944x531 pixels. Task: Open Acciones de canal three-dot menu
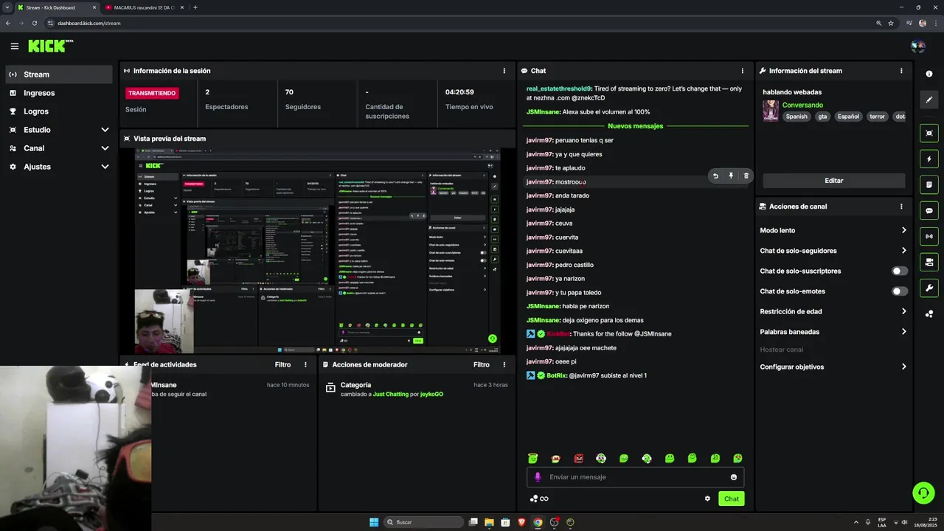[x=901, y=206]
